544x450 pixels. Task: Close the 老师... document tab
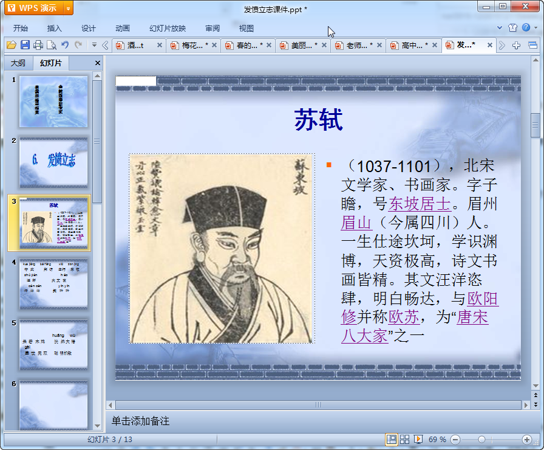(x=379, y=45)
